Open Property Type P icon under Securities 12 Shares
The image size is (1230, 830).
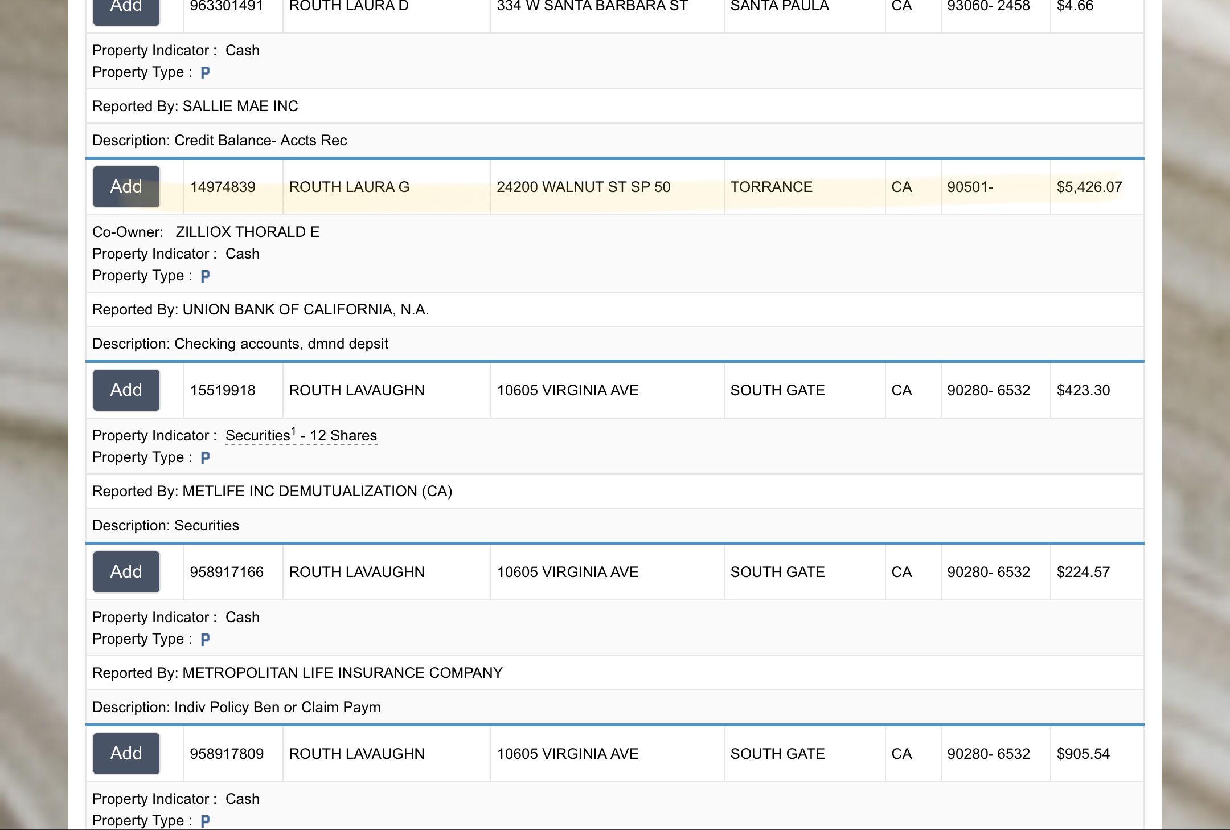click(x=206, y=458)
